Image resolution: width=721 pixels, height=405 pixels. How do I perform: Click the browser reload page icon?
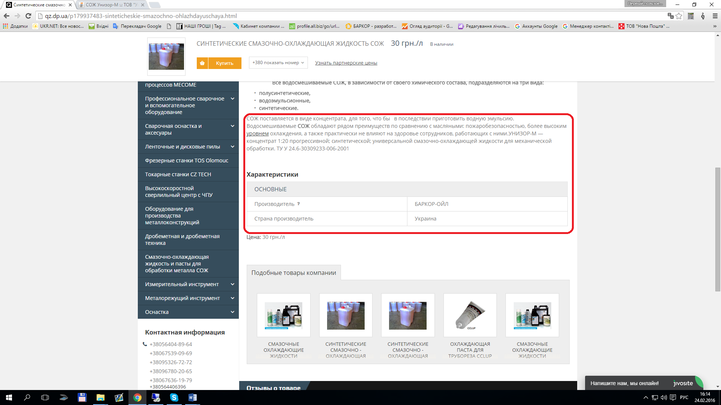point(28,16)
